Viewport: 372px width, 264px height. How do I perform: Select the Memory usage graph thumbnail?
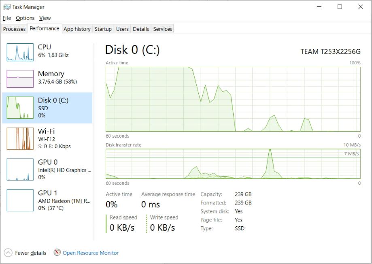click(x=20, y=79)
